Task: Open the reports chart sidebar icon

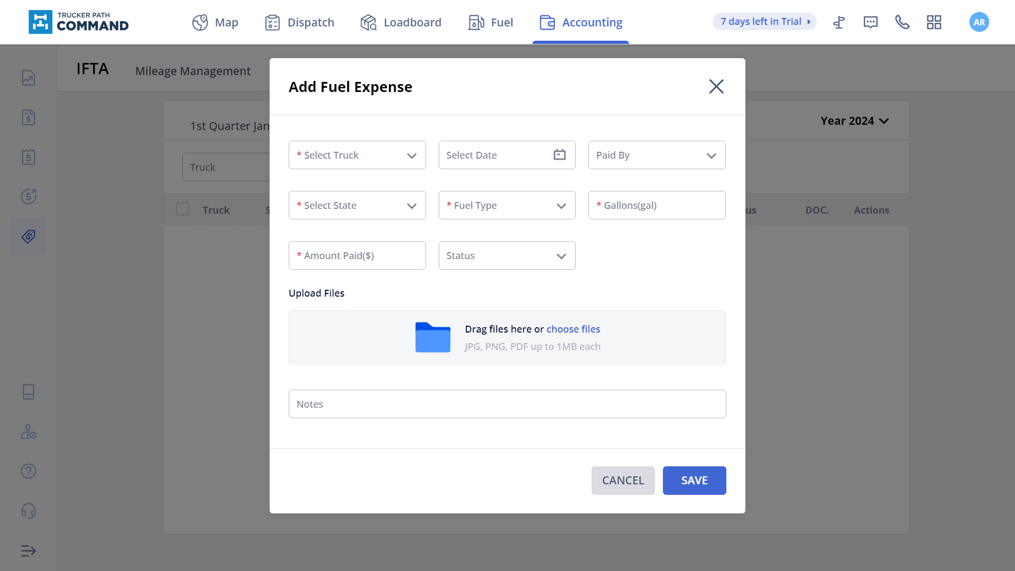Action: coord(29,78)
